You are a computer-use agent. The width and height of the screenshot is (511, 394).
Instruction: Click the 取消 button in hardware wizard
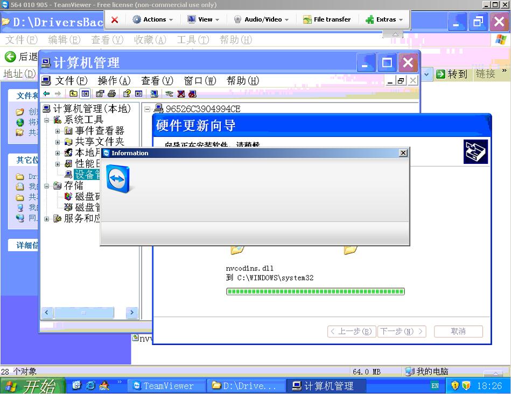458,331
